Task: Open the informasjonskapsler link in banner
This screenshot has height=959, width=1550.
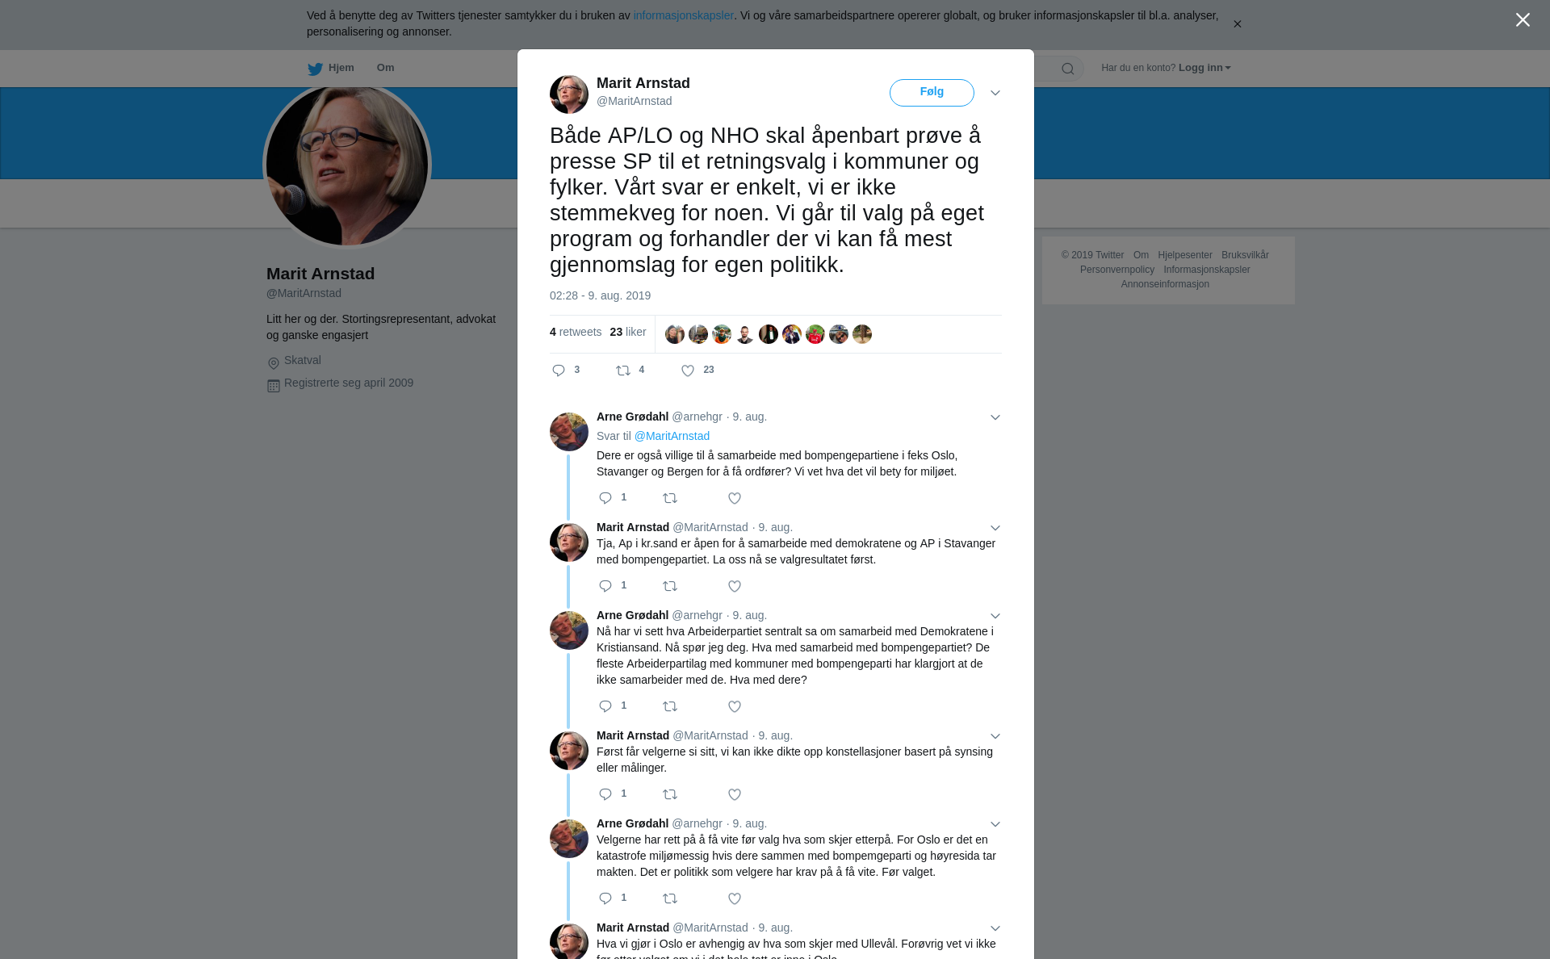Action: (683, 15)
